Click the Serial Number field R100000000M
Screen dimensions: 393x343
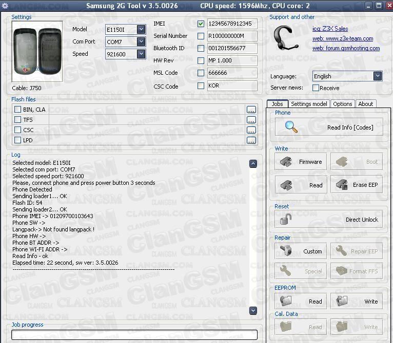click(232, 36)
